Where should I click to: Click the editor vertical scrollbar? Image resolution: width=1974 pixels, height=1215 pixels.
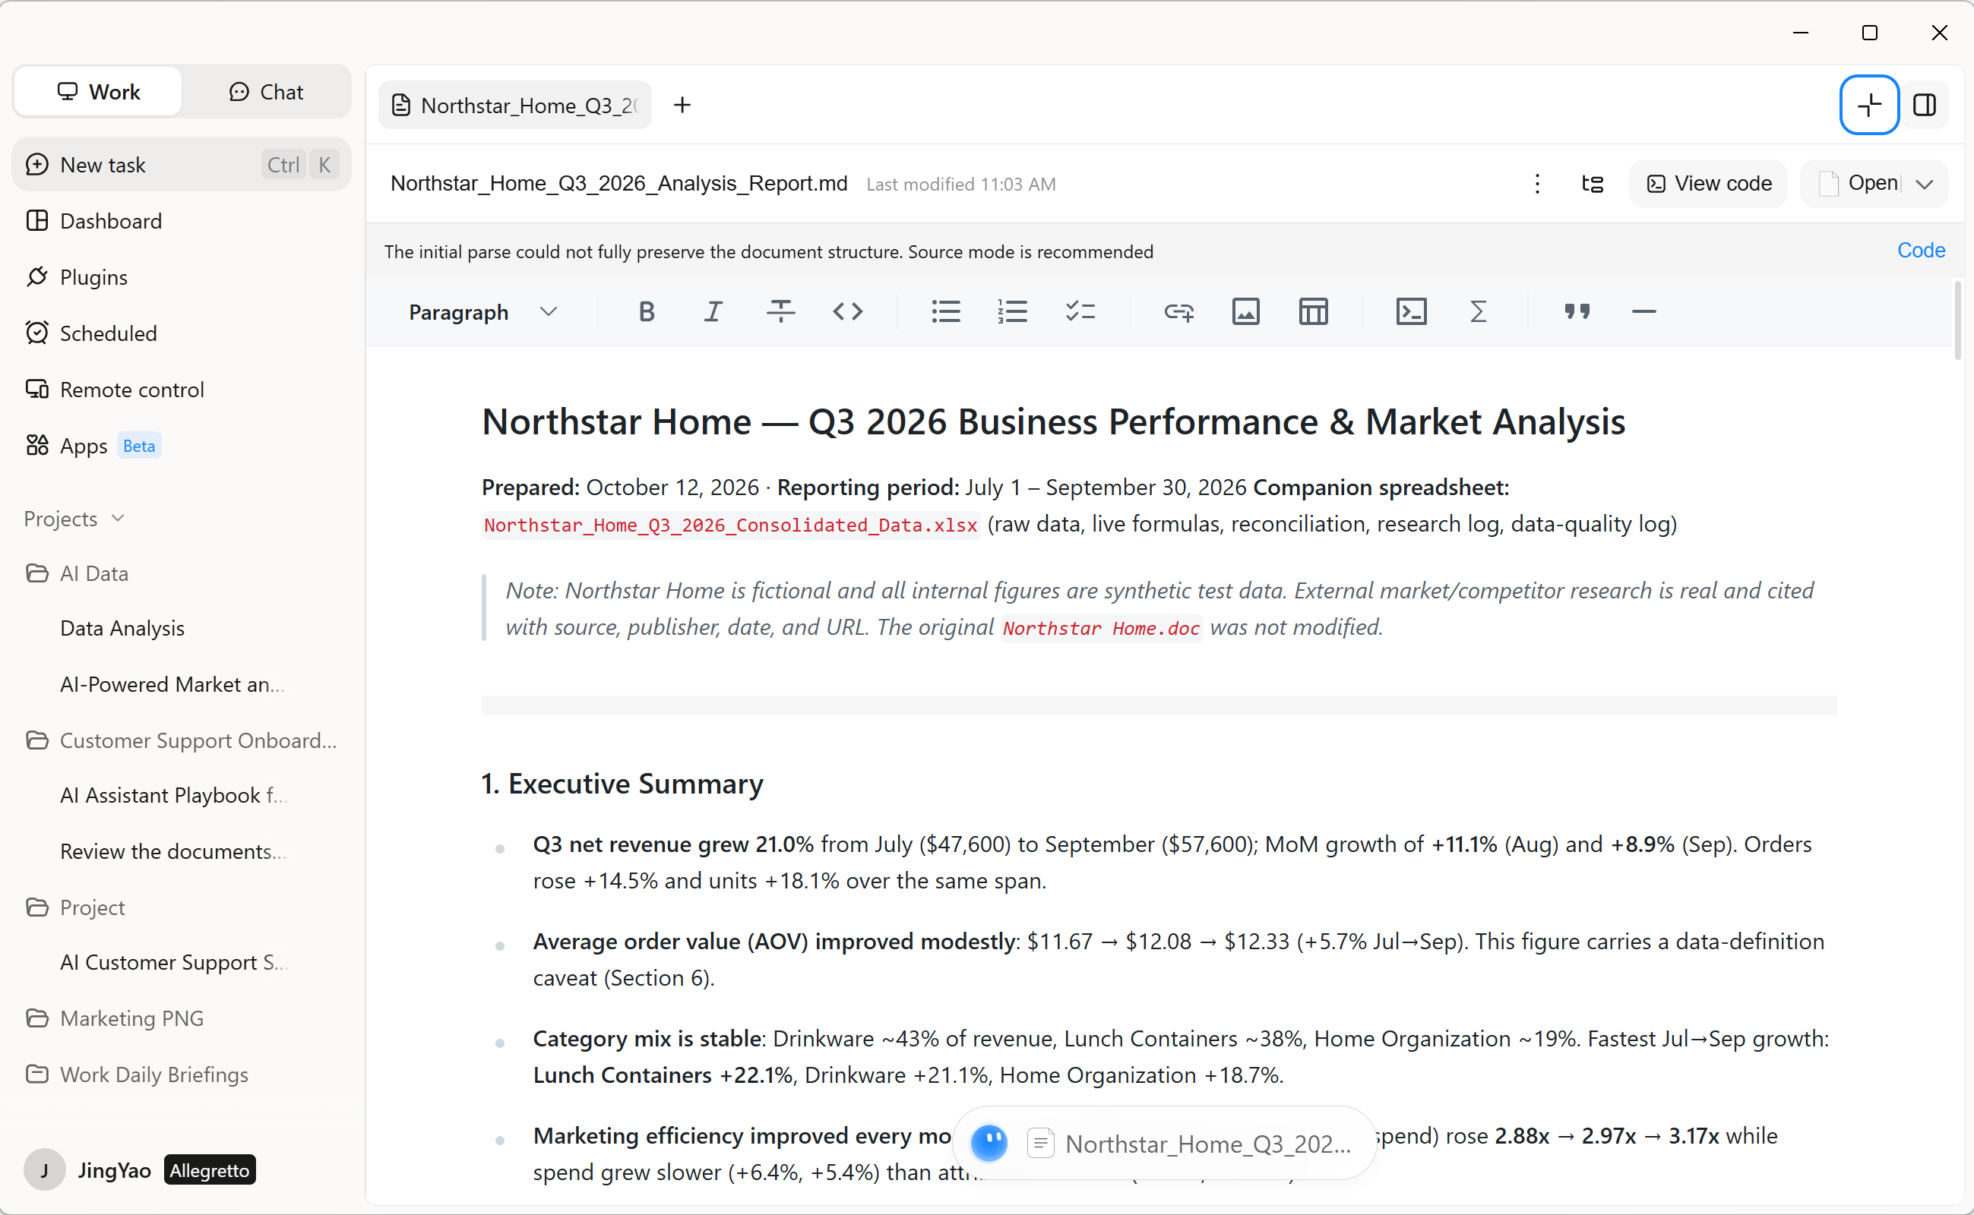pyautogui.click(x=1957, y=321)
